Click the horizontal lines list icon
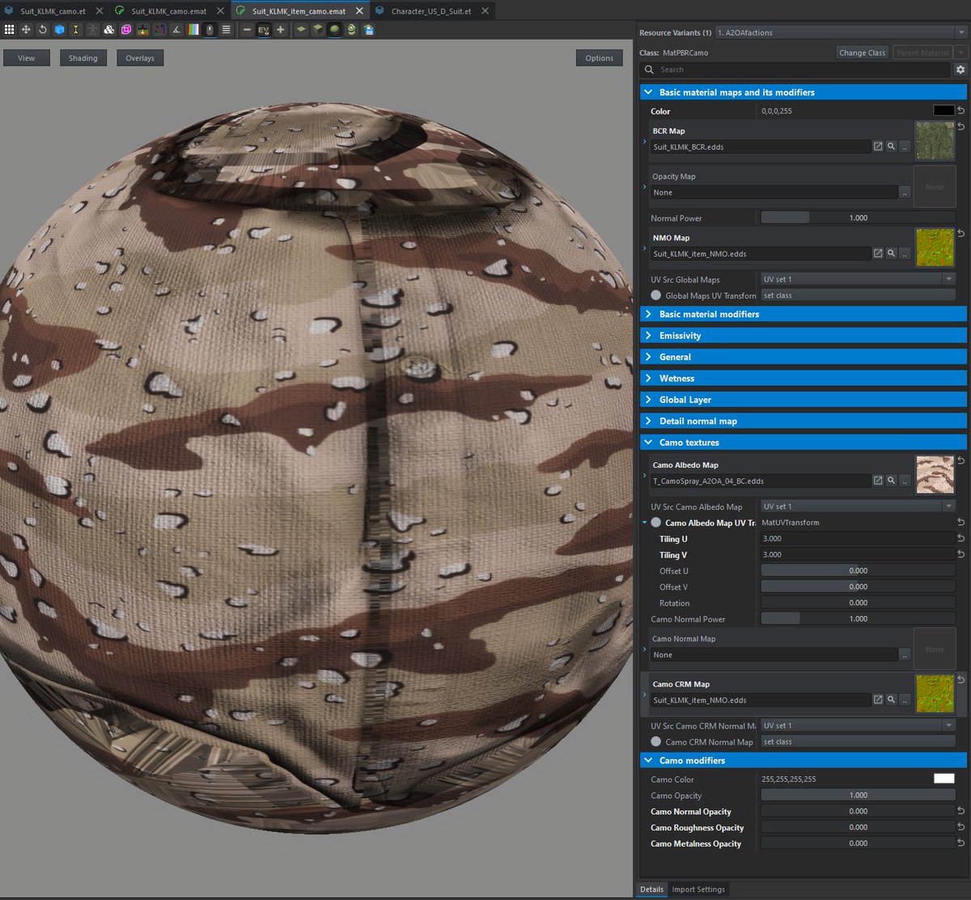This screenshot has height=900, width=971. click(227, 29)
